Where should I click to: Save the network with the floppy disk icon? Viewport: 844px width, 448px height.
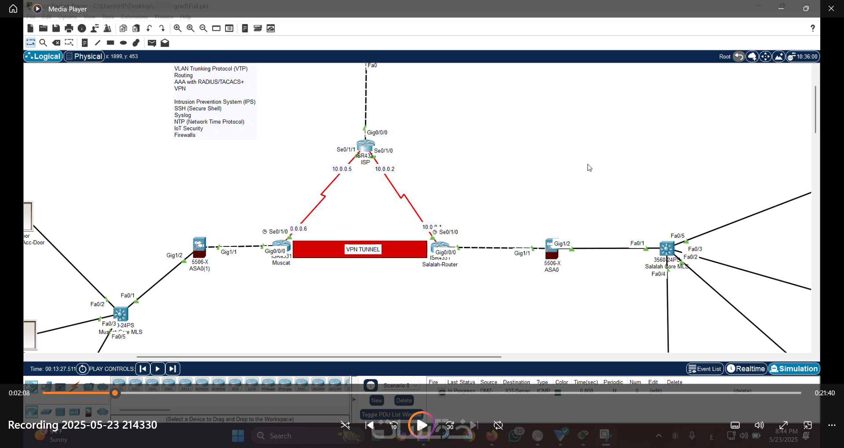(56, 29)
